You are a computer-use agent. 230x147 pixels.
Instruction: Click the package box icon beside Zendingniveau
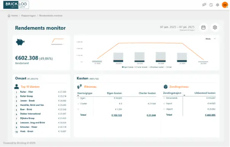click(x=166, y=87)
